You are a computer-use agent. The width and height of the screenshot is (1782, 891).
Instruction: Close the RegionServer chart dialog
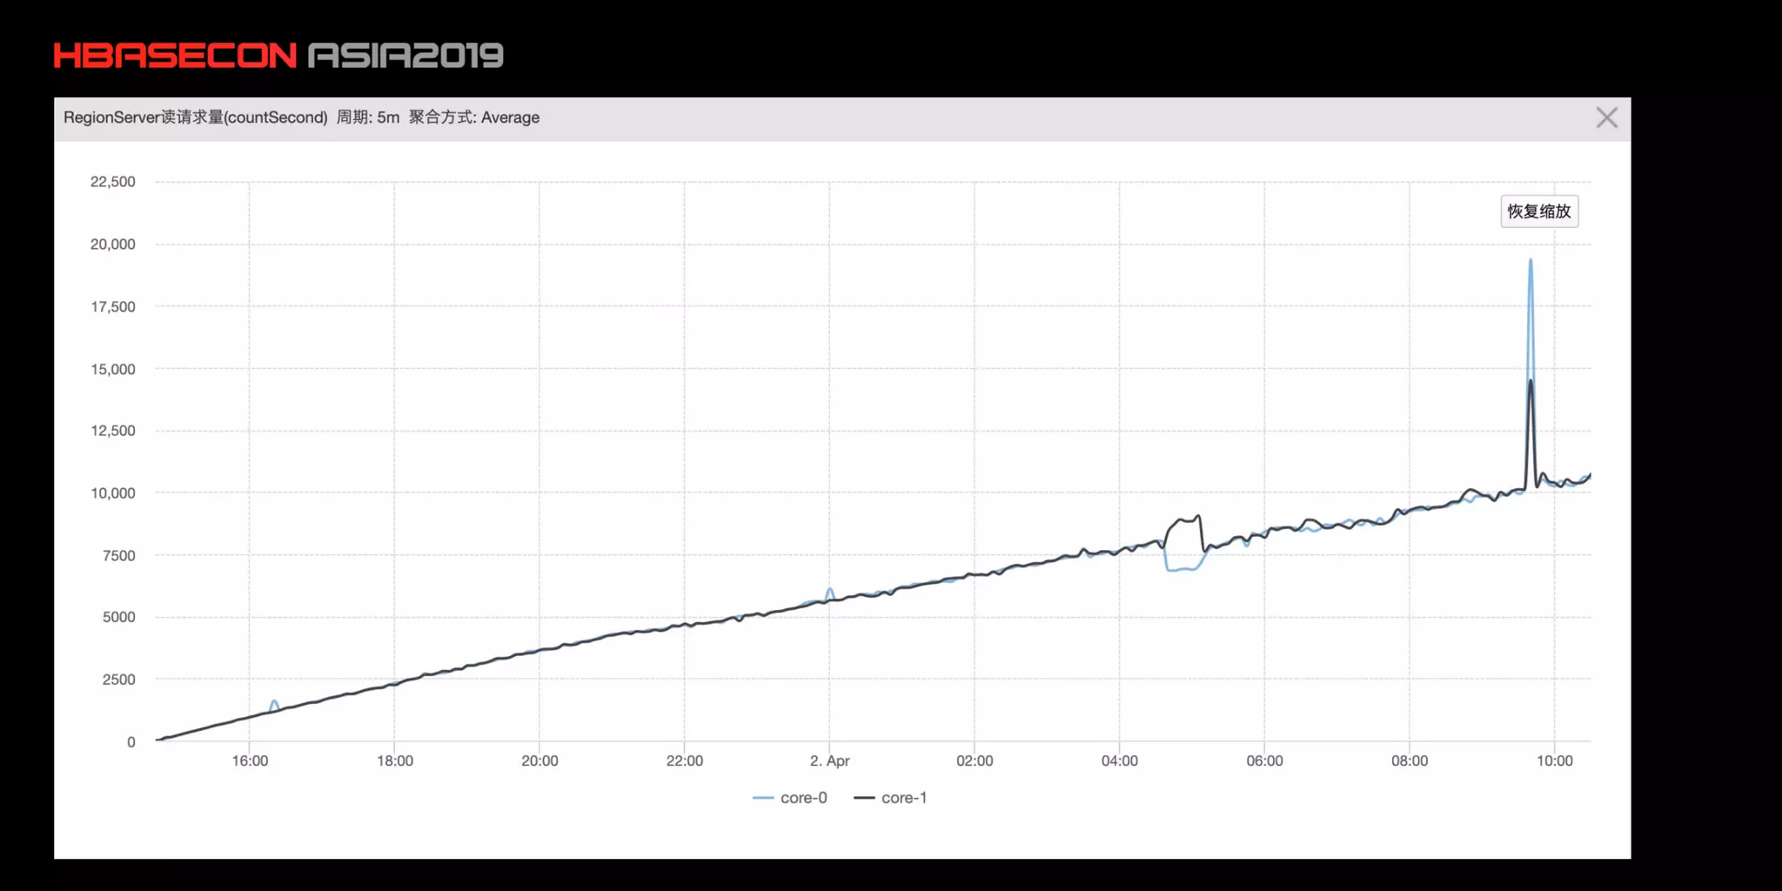coord(1606,117)
